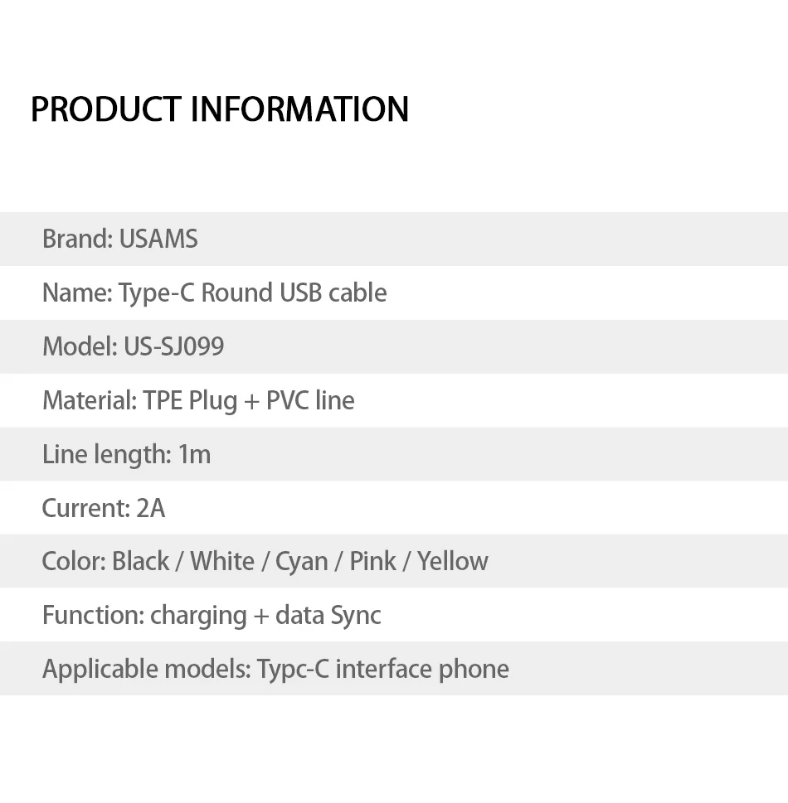Click the "Material:" label

coord(90,400)
